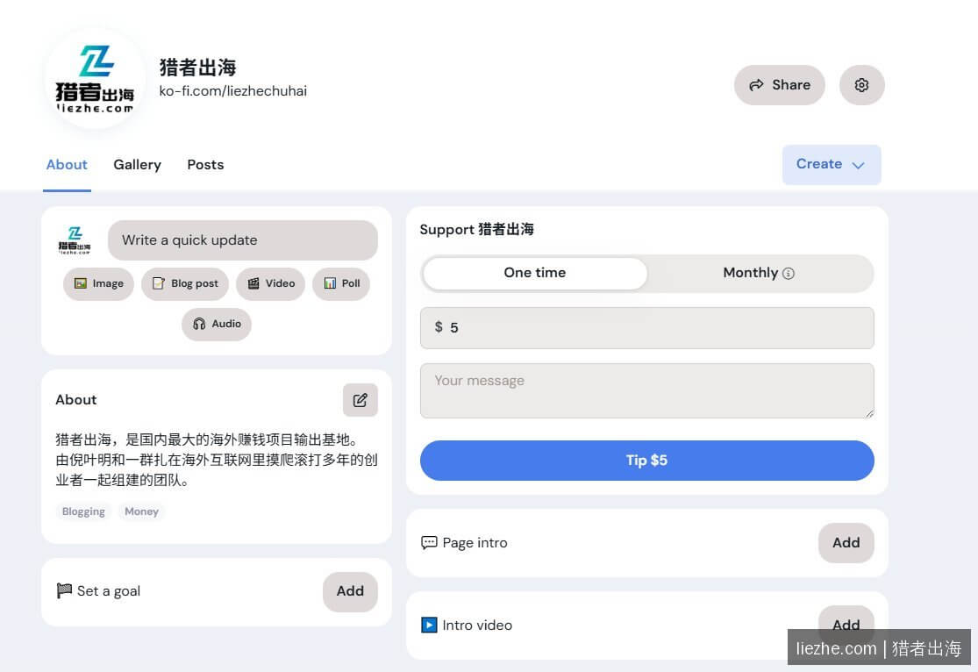This screenshot has width=978, height=672.
Task: Open settings via the gear icon
Action: point(861,85)
